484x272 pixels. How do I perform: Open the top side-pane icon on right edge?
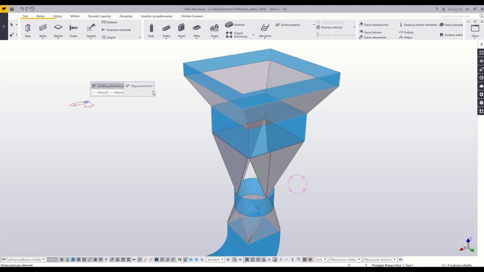coord(481,53)
